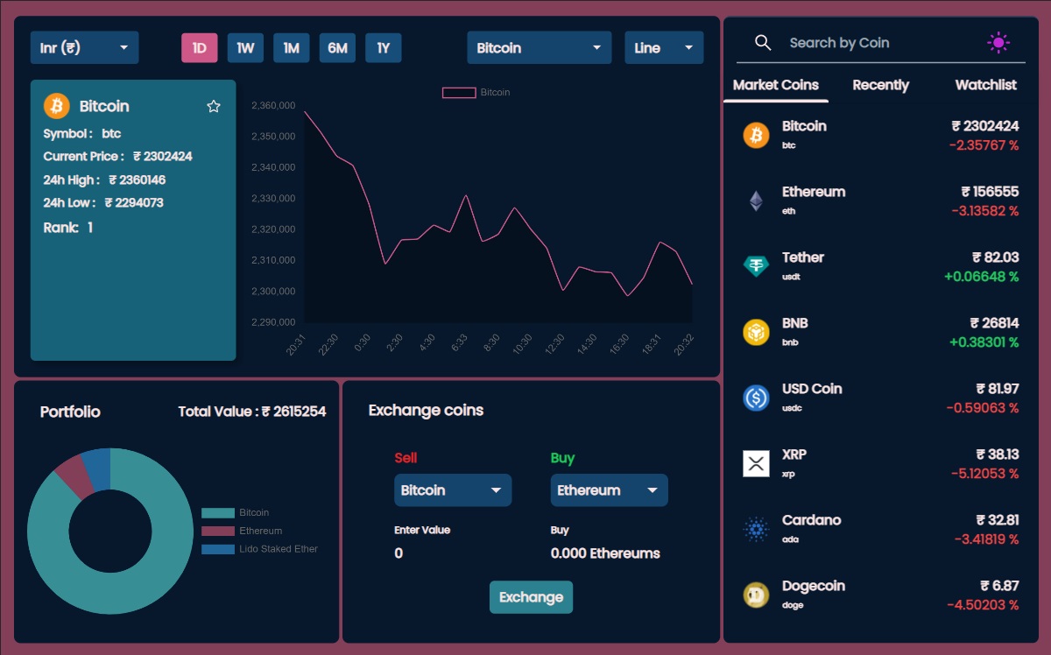Select the 1M time range

point(292,48)
